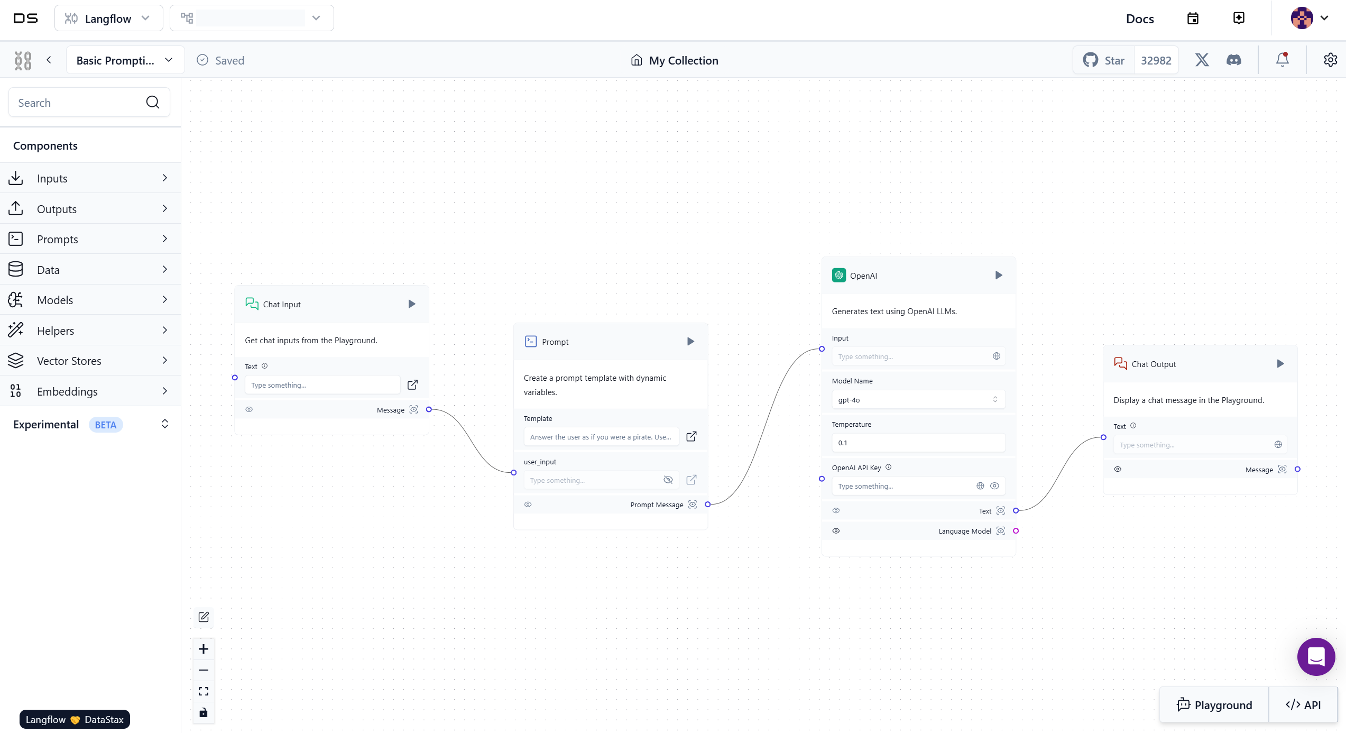Click the components Search field
This screenshot has width=1346, height=733.
point(79,103)
